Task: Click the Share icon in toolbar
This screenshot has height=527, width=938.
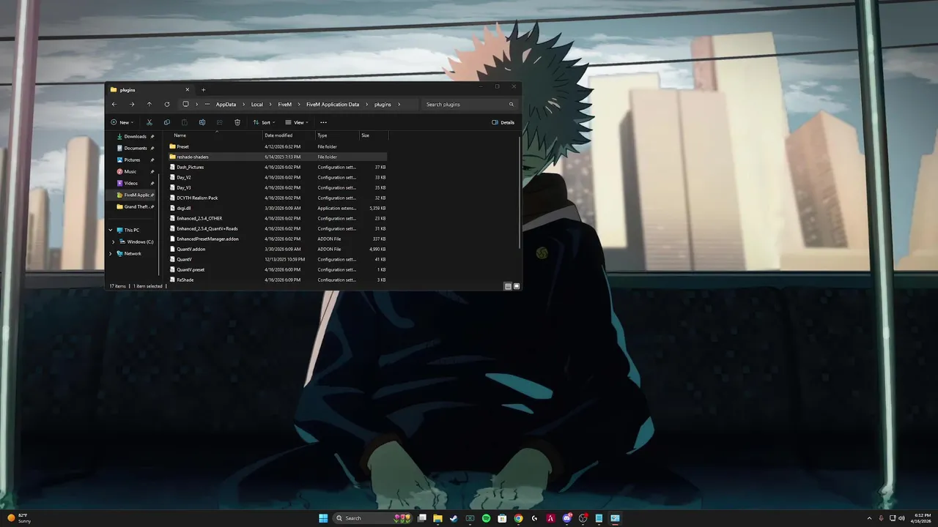Action: click(220, 122)
